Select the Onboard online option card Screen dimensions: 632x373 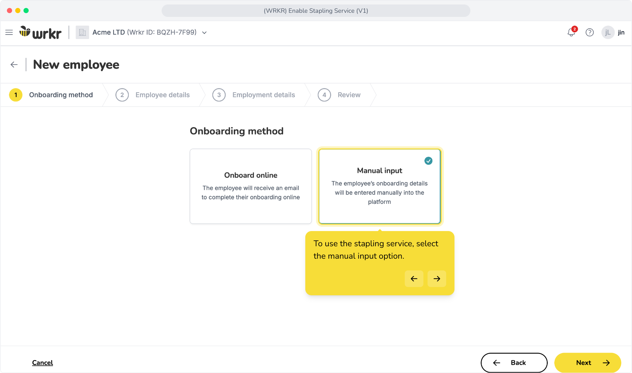(x=251, y=186)
